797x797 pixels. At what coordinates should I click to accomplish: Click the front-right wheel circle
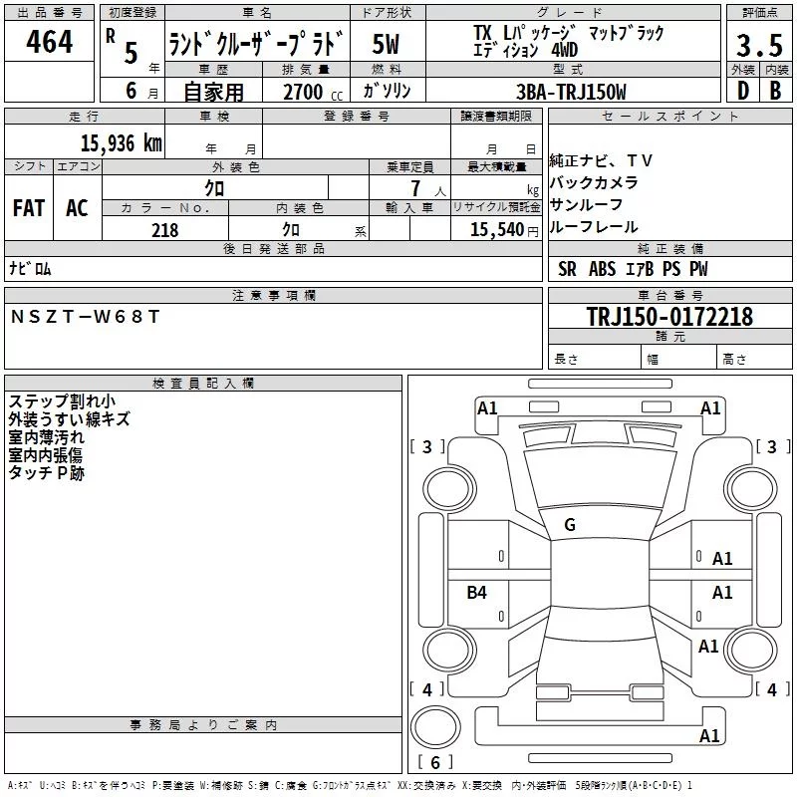coord(751,488)
